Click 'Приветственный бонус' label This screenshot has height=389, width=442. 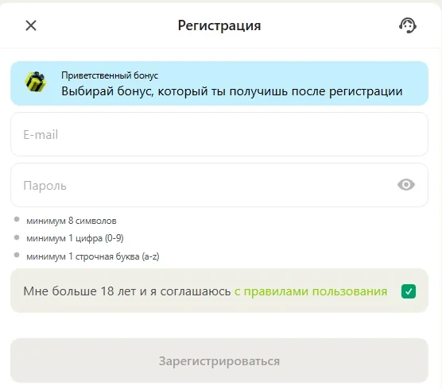click(110, 75)
